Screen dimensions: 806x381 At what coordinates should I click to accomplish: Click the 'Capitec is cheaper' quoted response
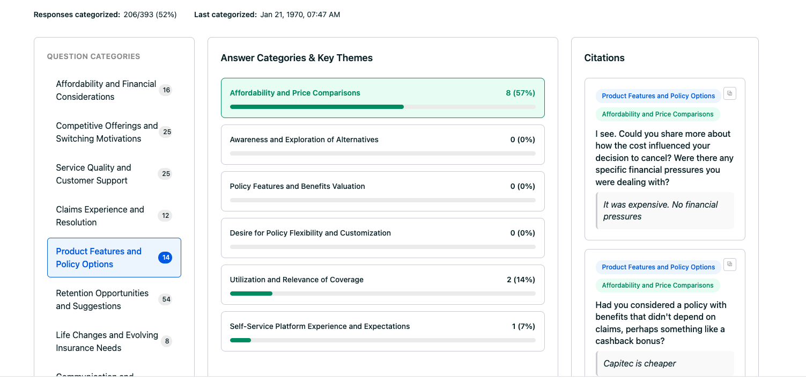point(640,363)
